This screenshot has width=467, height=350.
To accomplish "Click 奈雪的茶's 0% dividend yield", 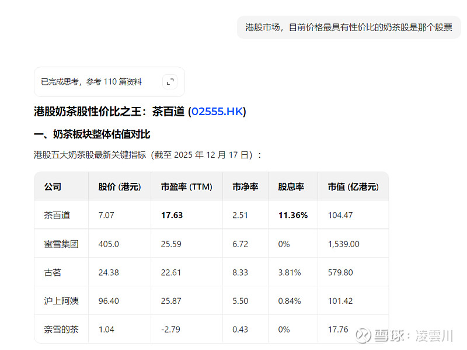I will click(x=284, y=330).
